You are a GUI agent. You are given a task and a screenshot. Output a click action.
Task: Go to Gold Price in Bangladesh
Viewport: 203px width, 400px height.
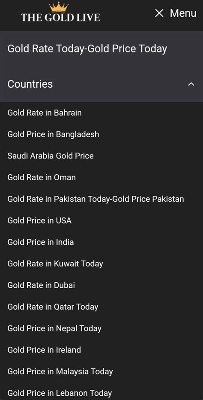(x=53, y=134)
